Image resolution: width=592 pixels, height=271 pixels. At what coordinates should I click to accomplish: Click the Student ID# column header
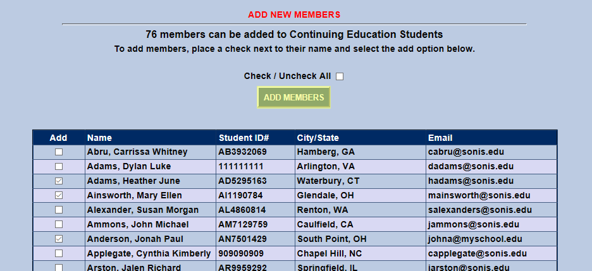[244, 138]
